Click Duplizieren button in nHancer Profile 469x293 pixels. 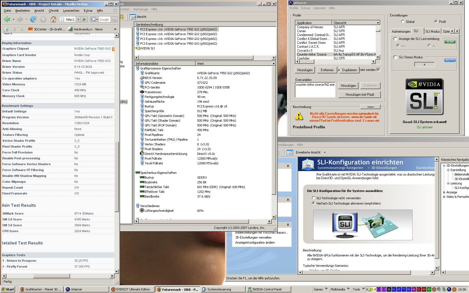click(350, 70)
